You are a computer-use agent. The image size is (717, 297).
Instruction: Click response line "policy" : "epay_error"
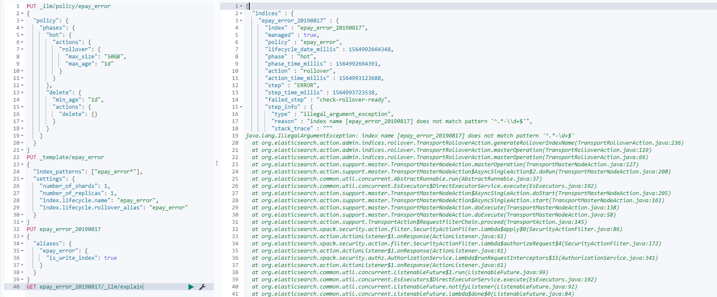(x=303, y=42)
